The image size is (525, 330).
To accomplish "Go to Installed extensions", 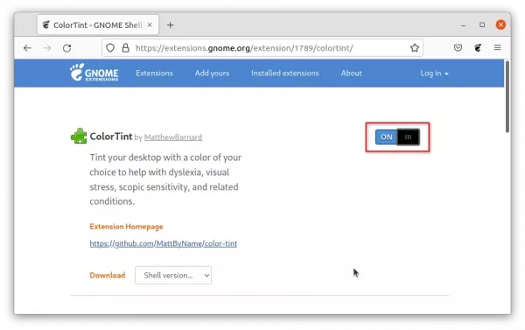I will 285,74.
